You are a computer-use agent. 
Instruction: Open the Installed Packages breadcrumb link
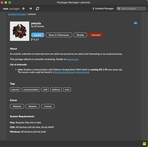17,14
